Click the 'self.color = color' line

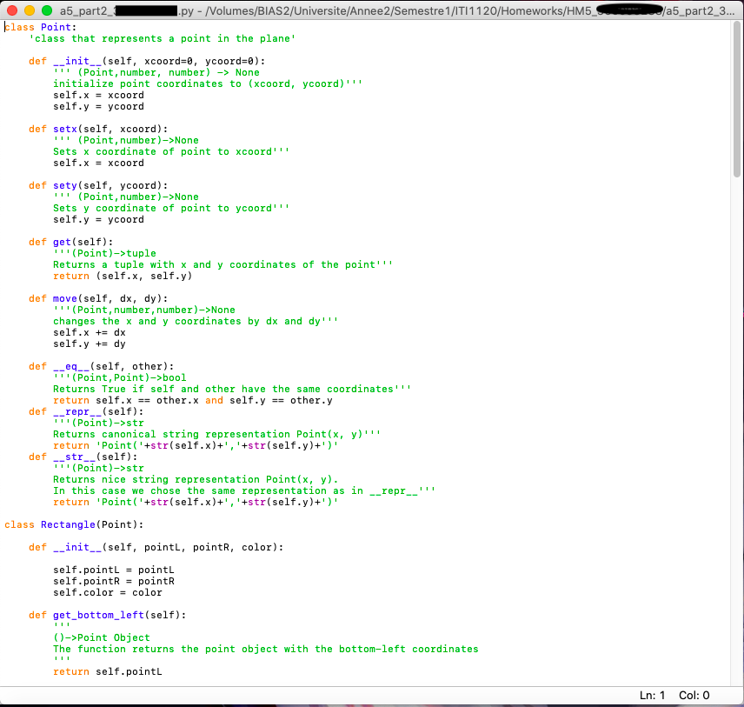pos(108,592)
